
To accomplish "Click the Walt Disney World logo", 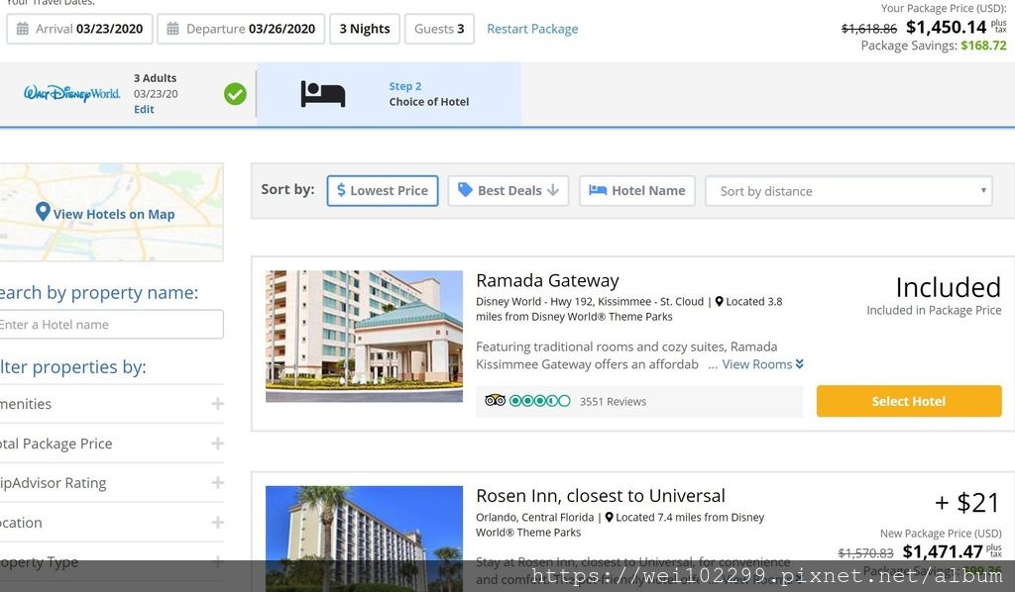I will [71, 94].
